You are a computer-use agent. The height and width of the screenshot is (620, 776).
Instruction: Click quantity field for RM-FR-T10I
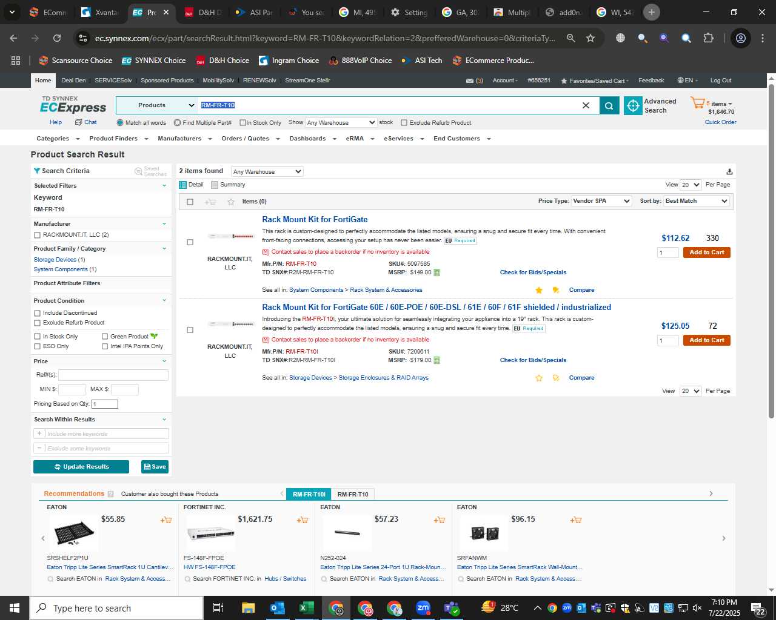[x=668, y=340]
